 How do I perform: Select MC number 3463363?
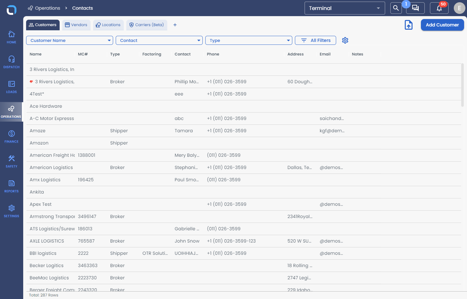[x=88, y=265]
